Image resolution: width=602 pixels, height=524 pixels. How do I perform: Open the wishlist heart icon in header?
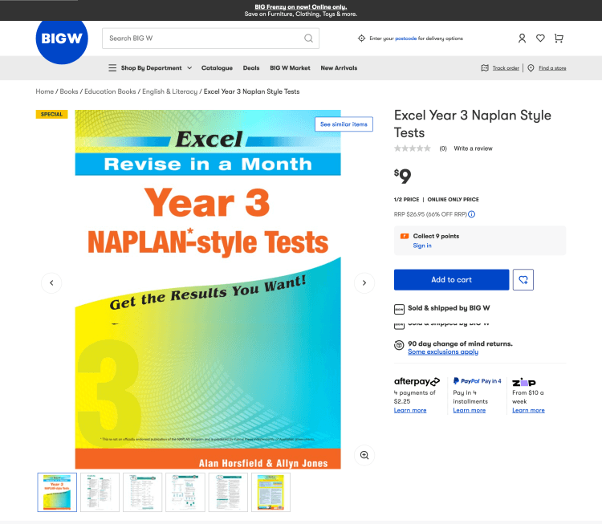540,39
